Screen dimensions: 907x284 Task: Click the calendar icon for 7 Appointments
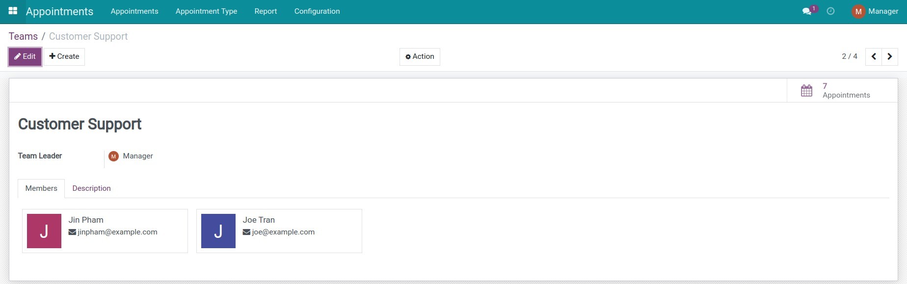click(806, 91)
